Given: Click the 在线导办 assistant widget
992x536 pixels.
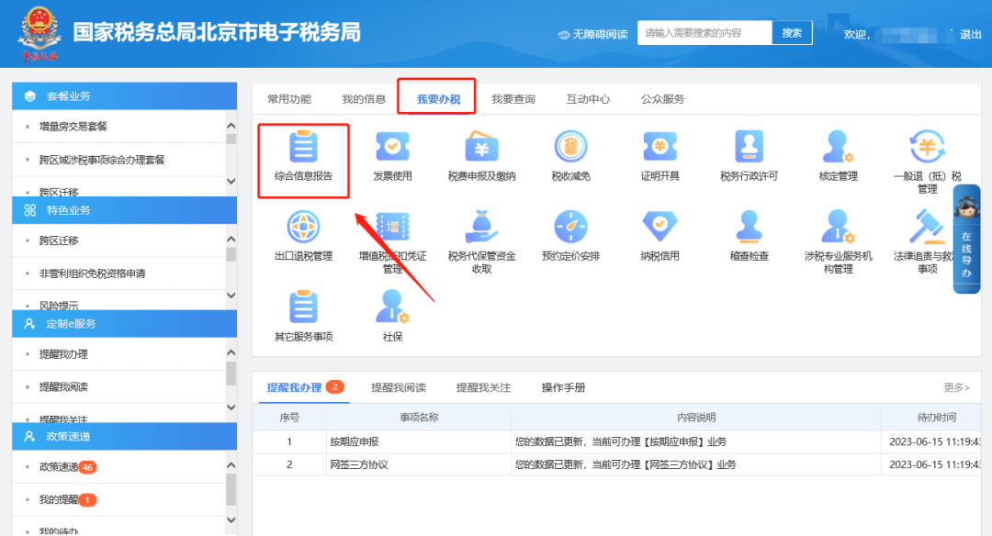Looking at the screenshot, I should 966,239.
